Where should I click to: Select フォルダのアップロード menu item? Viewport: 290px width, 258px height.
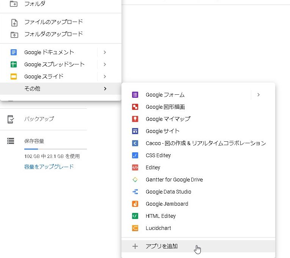point(54,34)
